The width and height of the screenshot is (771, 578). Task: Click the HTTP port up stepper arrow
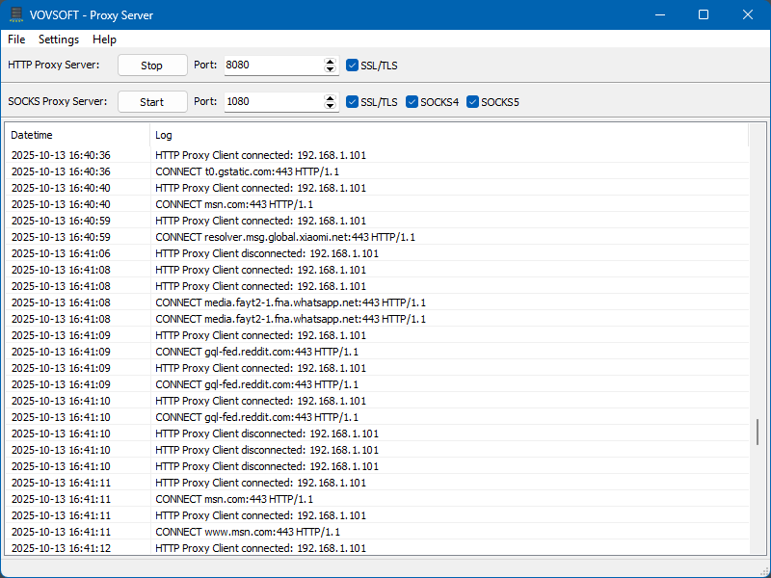click(329, 61)
